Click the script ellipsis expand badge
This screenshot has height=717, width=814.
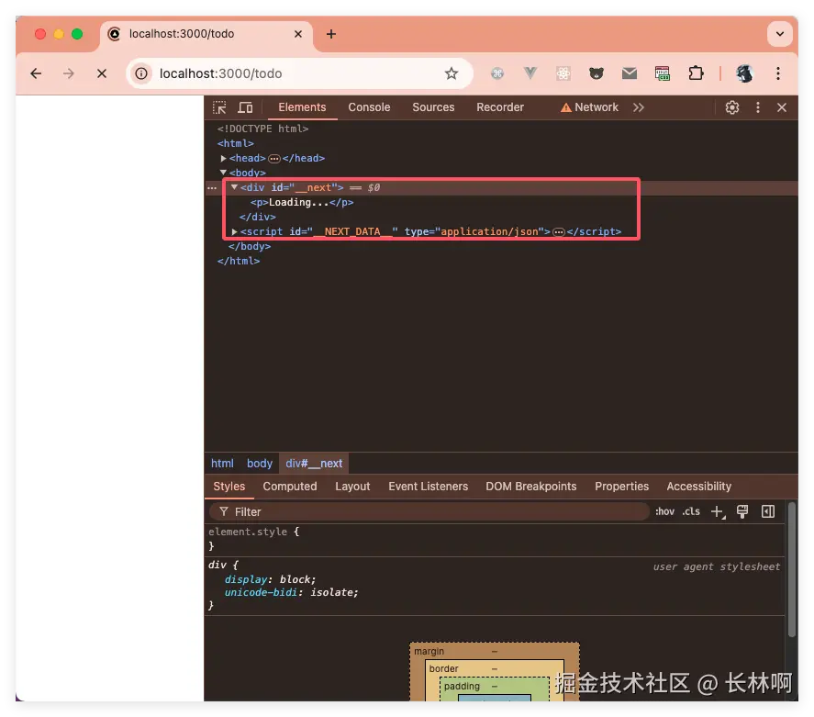click(x=559, y=232)
